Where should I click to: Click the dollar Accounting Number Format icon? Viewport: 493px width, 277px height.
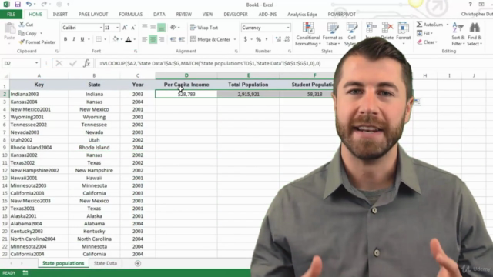[245, 39]
